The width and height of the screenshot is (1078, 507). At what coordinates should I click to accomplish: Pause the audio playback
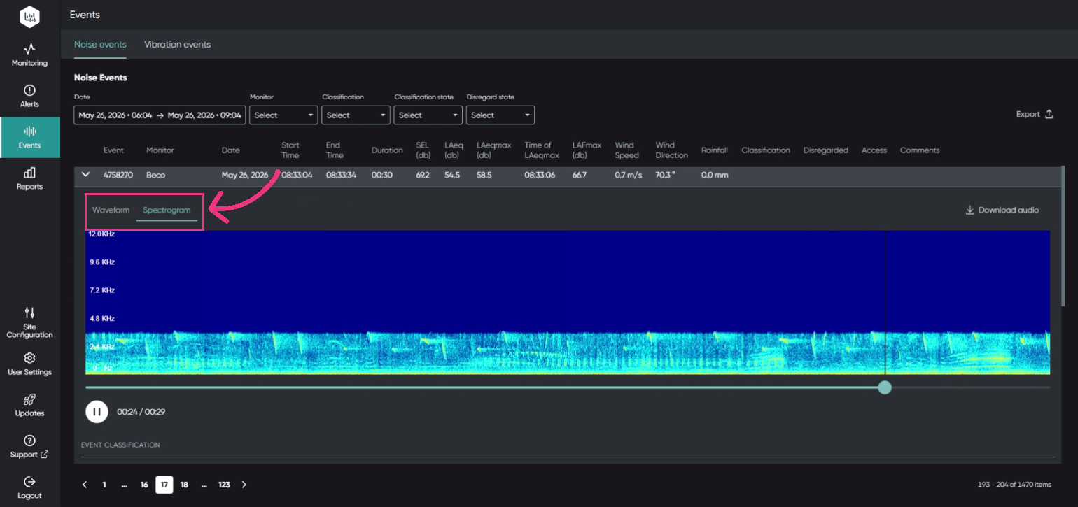[97, 412]
